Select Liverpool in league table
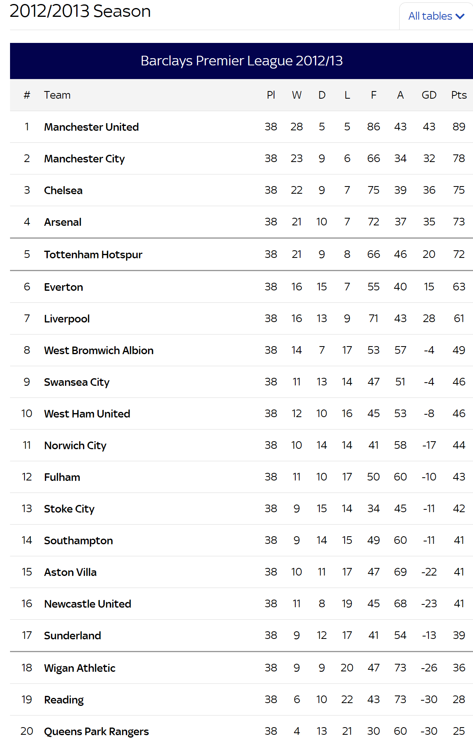The height and width of the screenshot is (746, 473). coord(67,319)
